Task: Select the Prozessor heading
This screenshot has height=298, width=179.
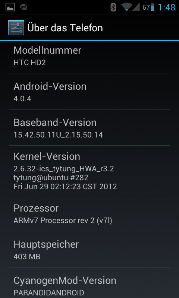Action: click(36, 208)
